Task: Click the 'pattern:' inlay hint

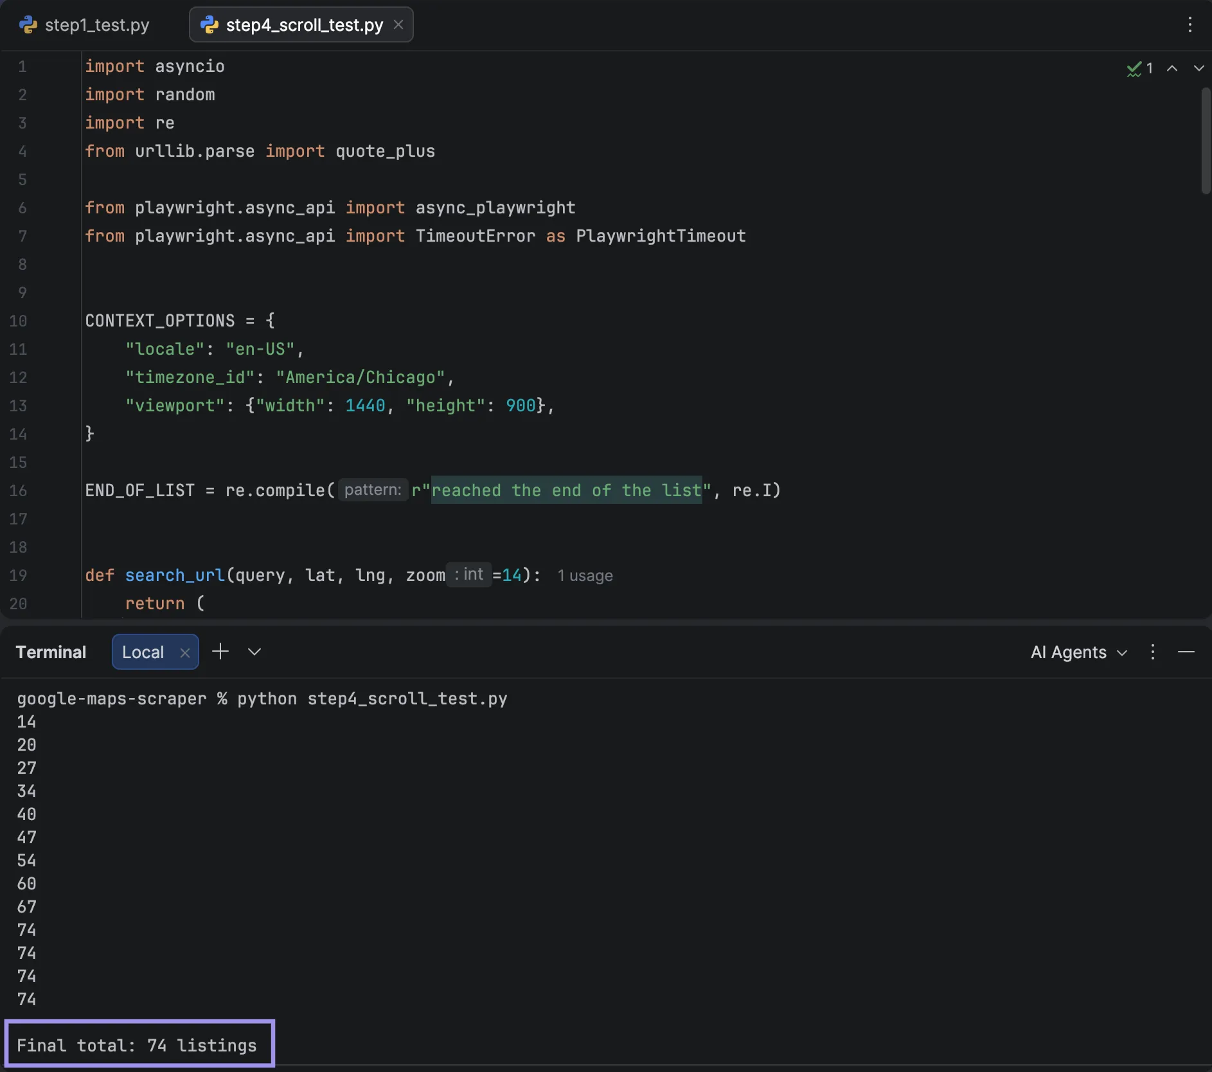Action: point(373,490)
